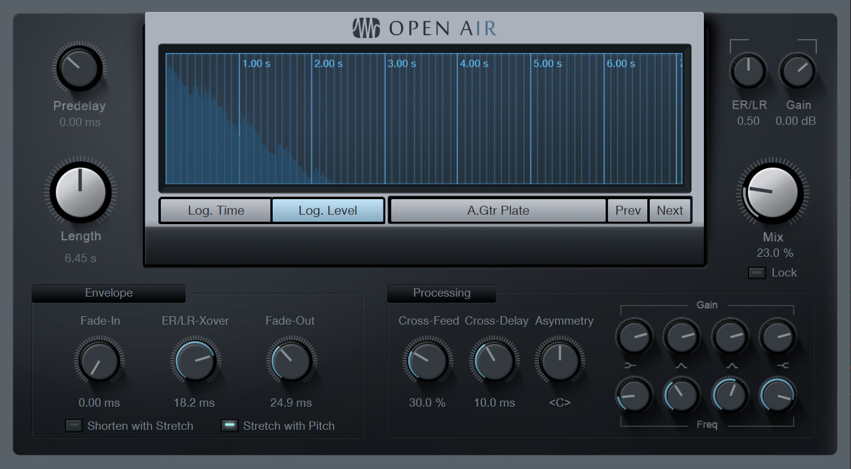Click the high-shelf filter icon

[783, 366]
